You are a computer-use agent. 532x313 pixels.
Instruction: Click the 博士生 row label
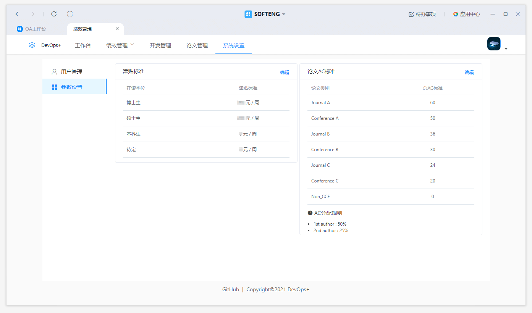point(134,103)
